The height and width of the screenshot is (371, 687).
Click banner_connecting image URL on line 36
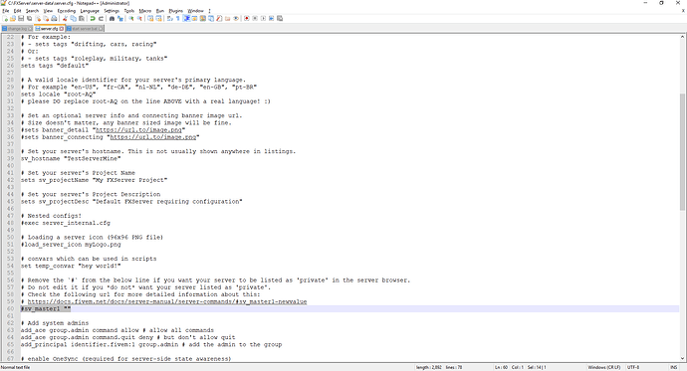pyautogui.click(x=153, y=137)
